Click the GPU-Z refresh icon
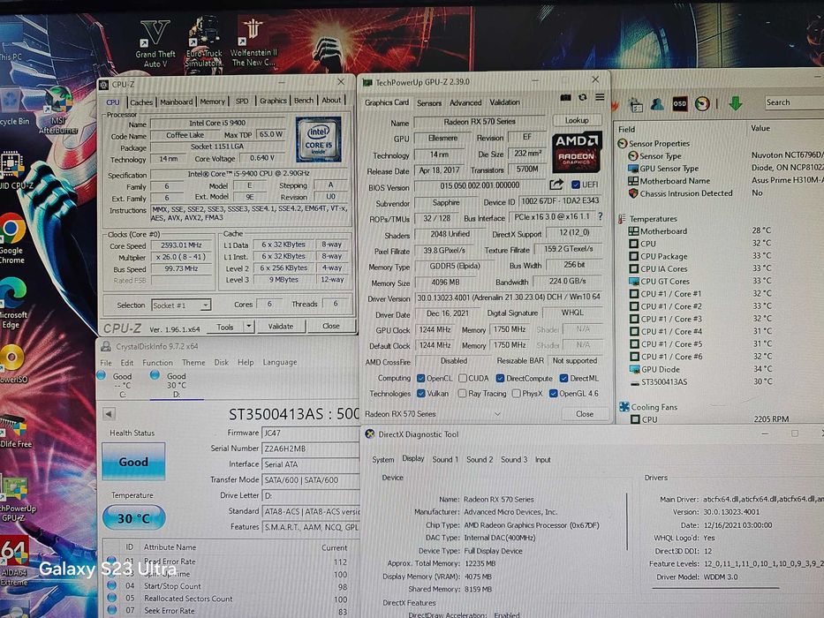 (582, 98)
